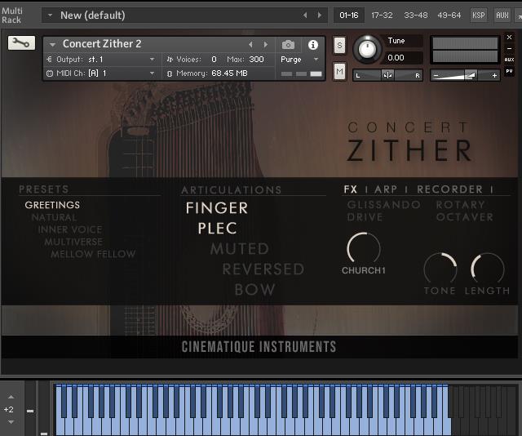Click the wrench edit instrument icon

(x=21, y=43)
